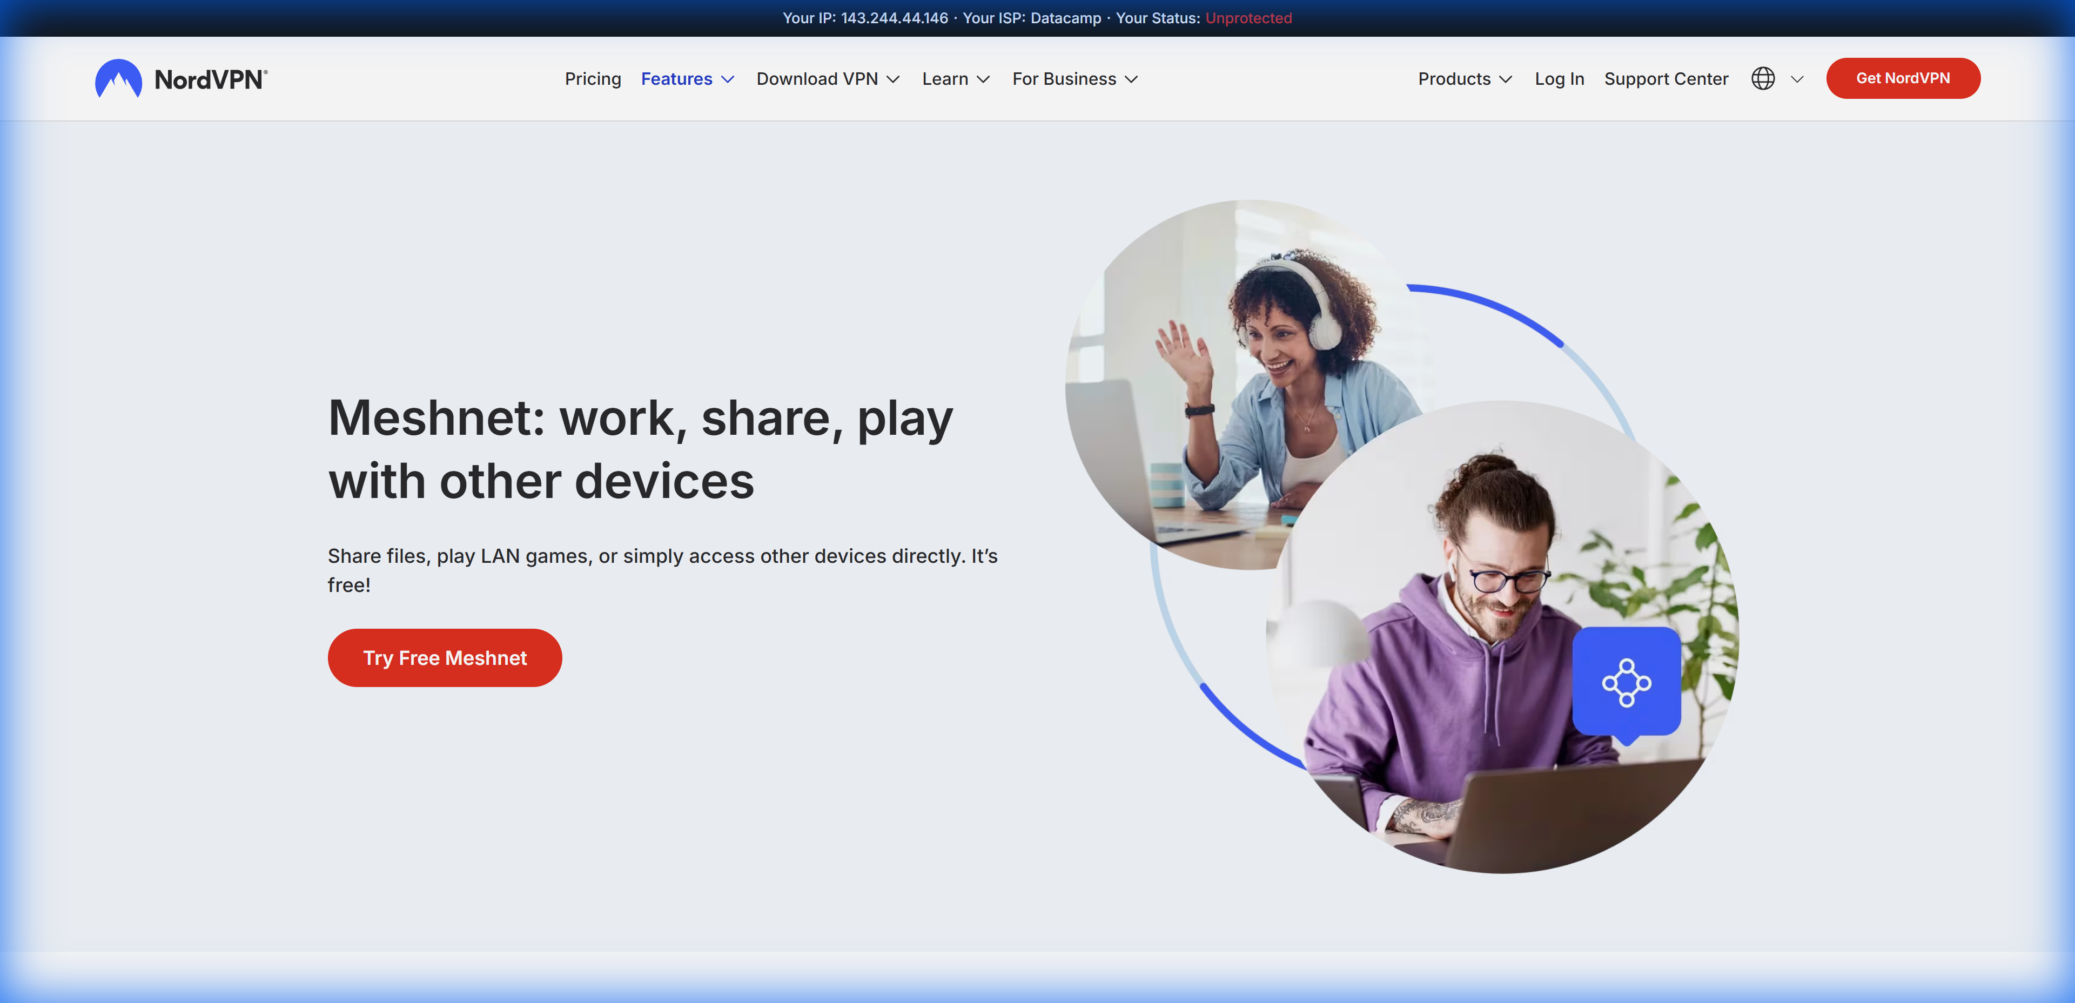Click the Products chevron icon
Viewport: 2075px width, 1003px height.
tap(1507, 80)
